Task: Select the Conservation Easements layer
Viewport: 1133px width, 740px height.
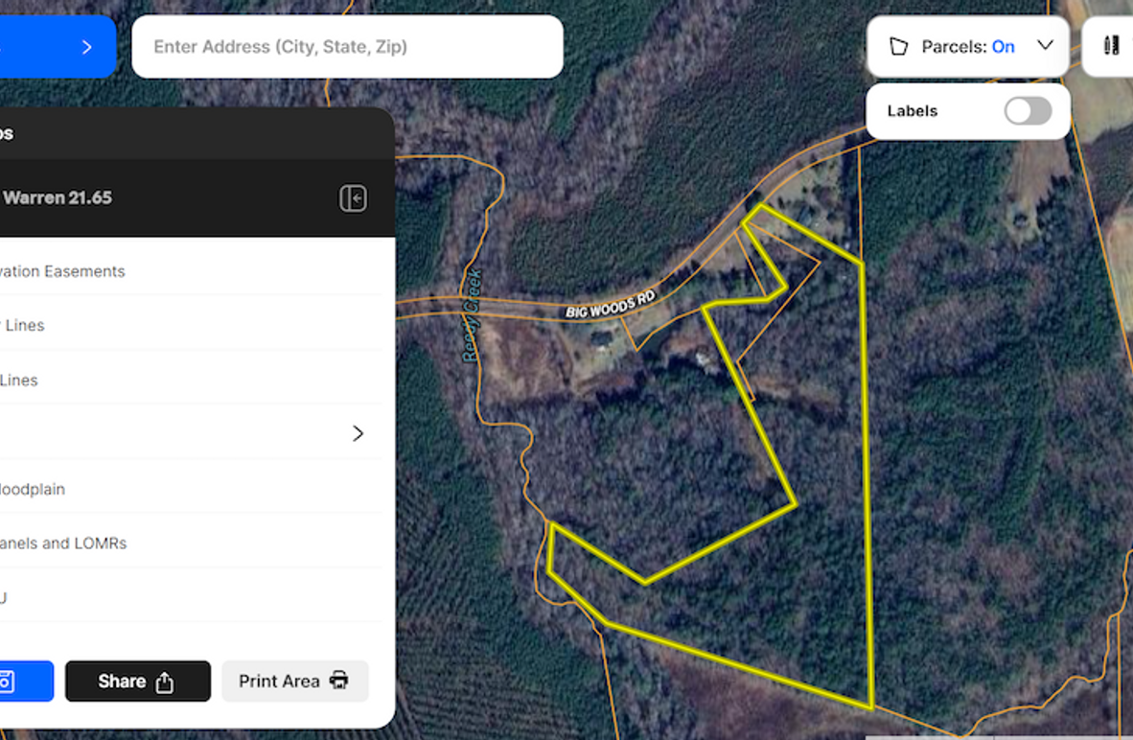Action: click(x=63, y=271)
